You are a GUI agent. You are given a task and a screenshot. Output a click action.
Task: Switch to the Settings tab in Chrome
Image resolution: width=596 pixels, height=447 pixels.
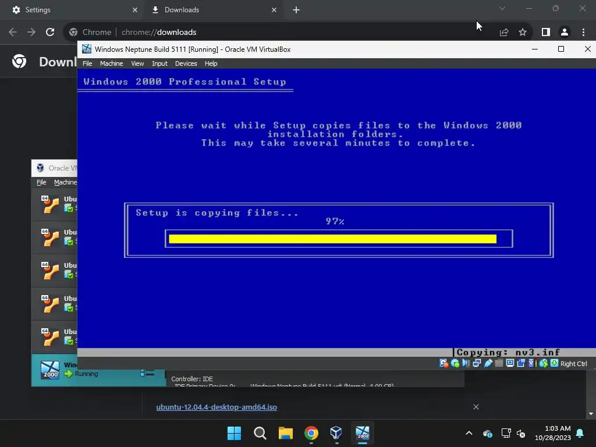pyautogui.click(x=72, y=10)
